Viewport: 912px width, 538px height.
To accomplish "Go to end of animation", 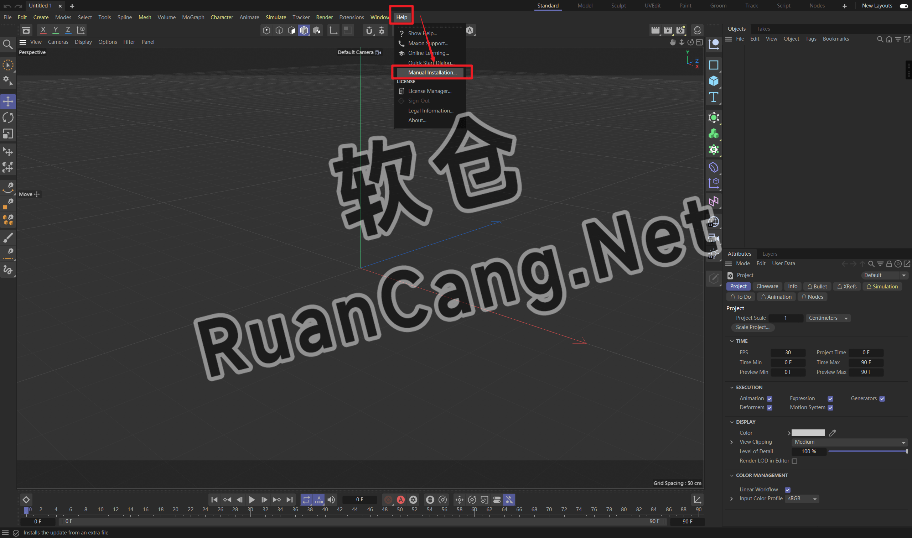I will [x=289, y=500].
